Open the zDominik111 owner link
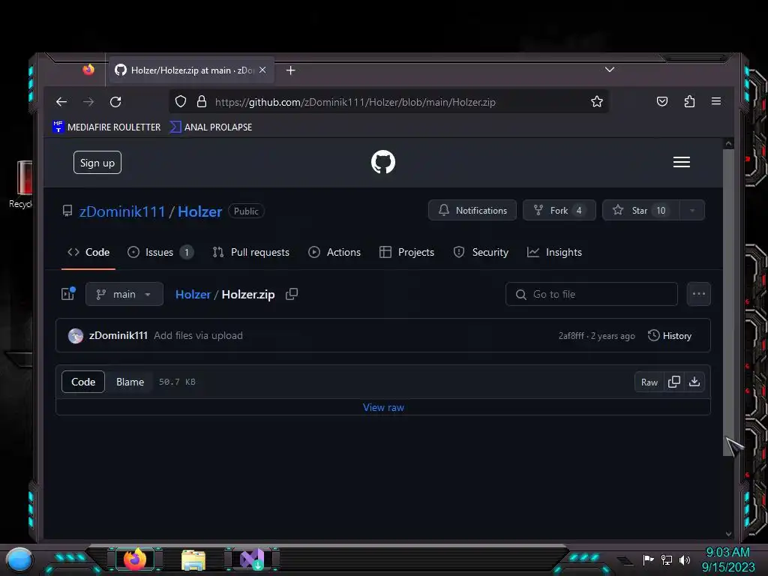768x576 pixels. [122, 211]
